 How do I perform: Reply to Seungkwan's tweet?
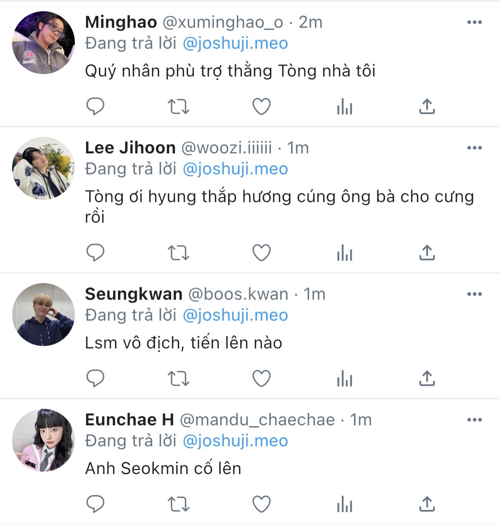pos(95,378)
